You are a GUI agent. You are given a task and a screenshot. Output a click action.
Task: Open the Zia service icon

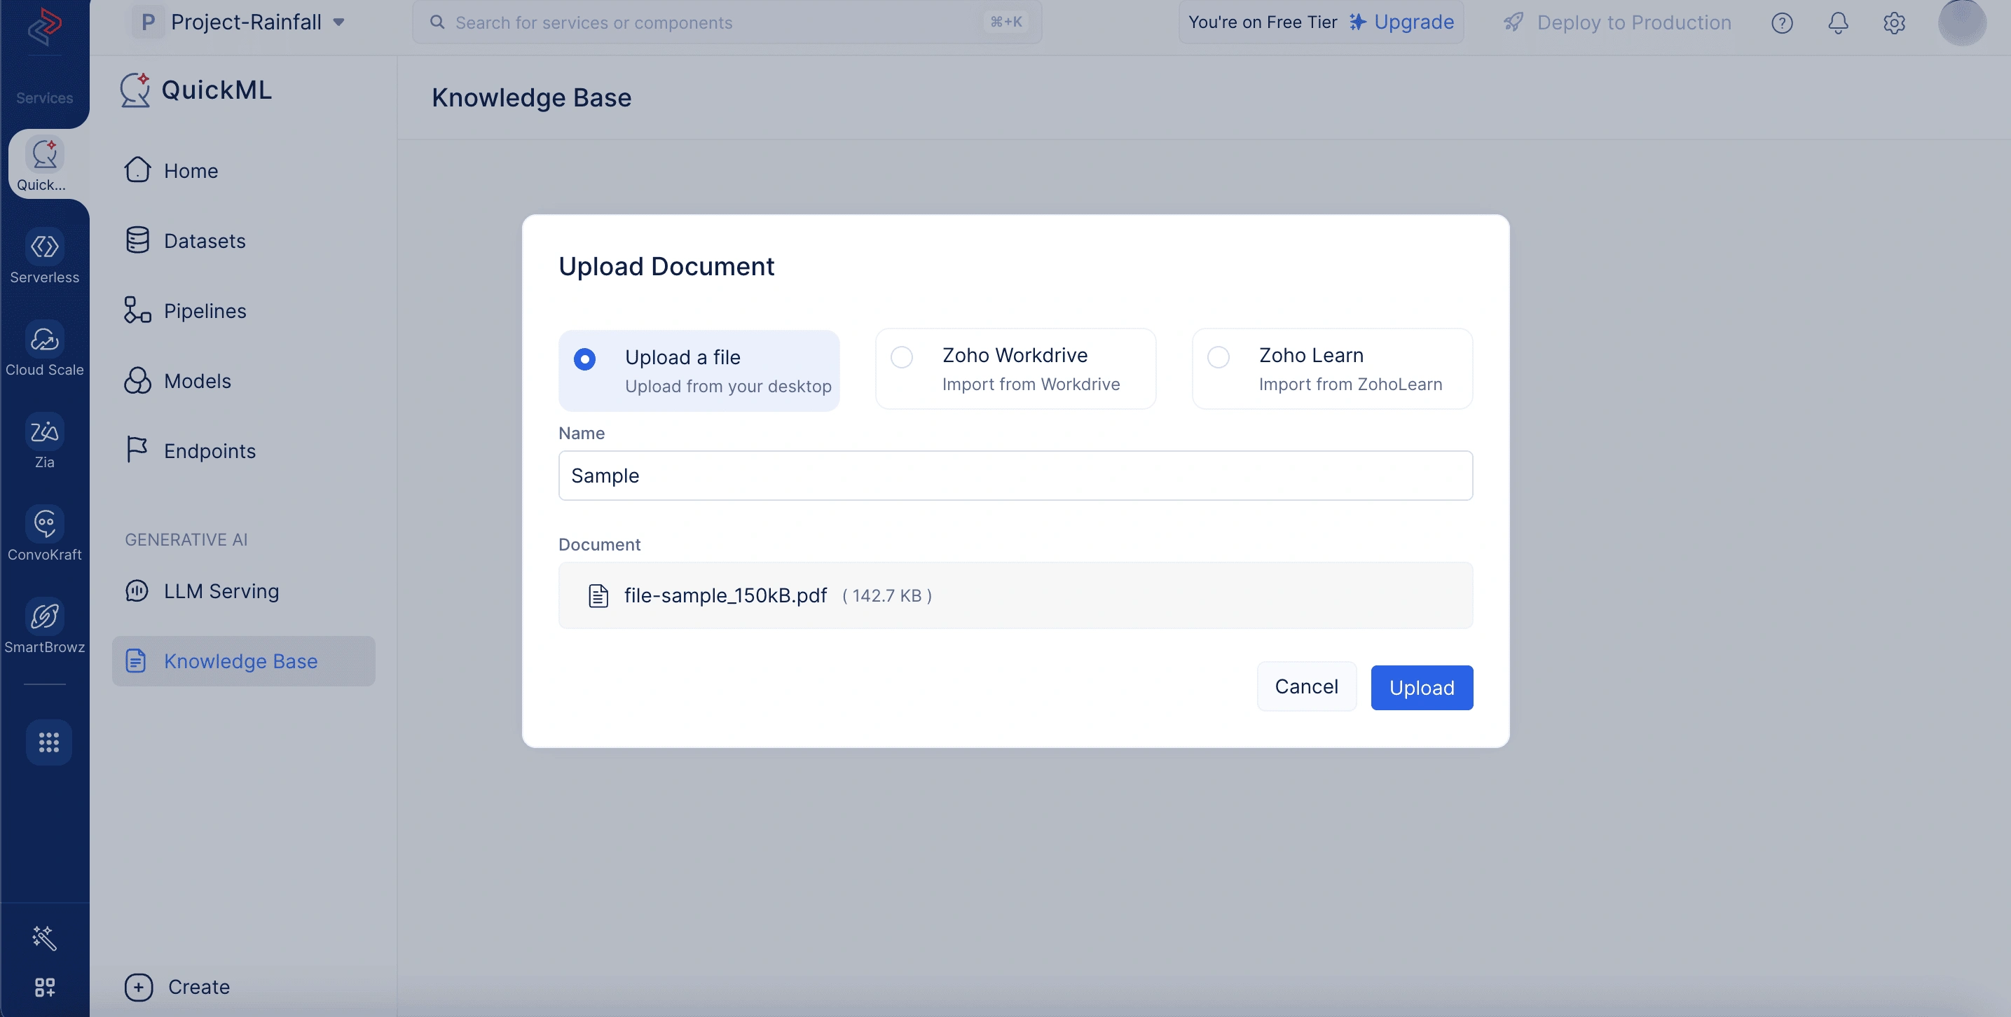[x=45, y=431]
